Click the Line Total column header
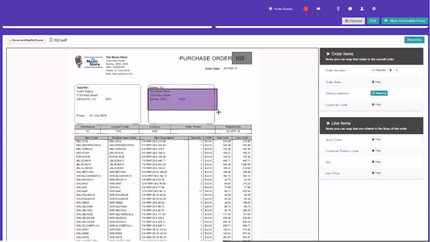430x242 pixels. coord(242,138)
